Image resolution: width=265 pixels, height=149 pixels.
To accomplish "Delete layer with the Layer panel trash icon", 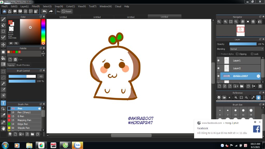I will point(260,86).
